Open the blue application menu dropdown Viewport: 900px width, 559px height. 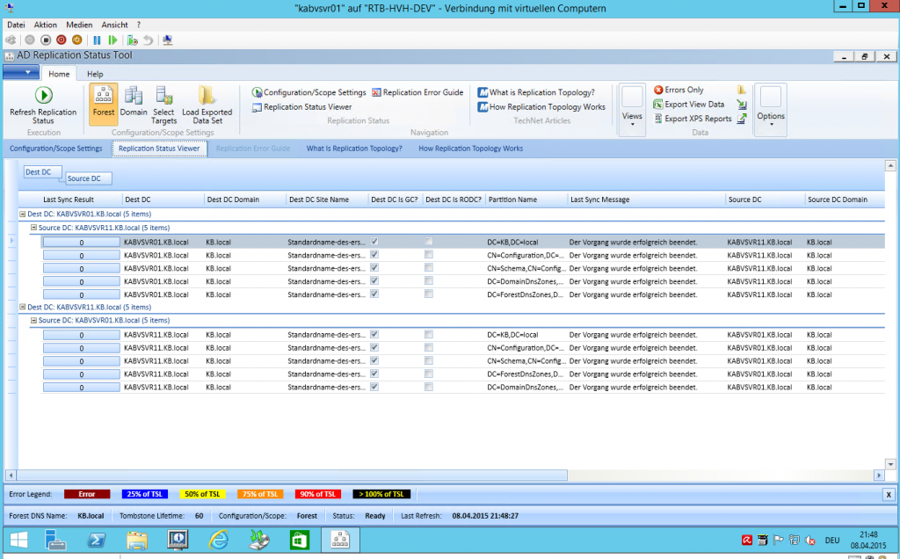point(21,72)
